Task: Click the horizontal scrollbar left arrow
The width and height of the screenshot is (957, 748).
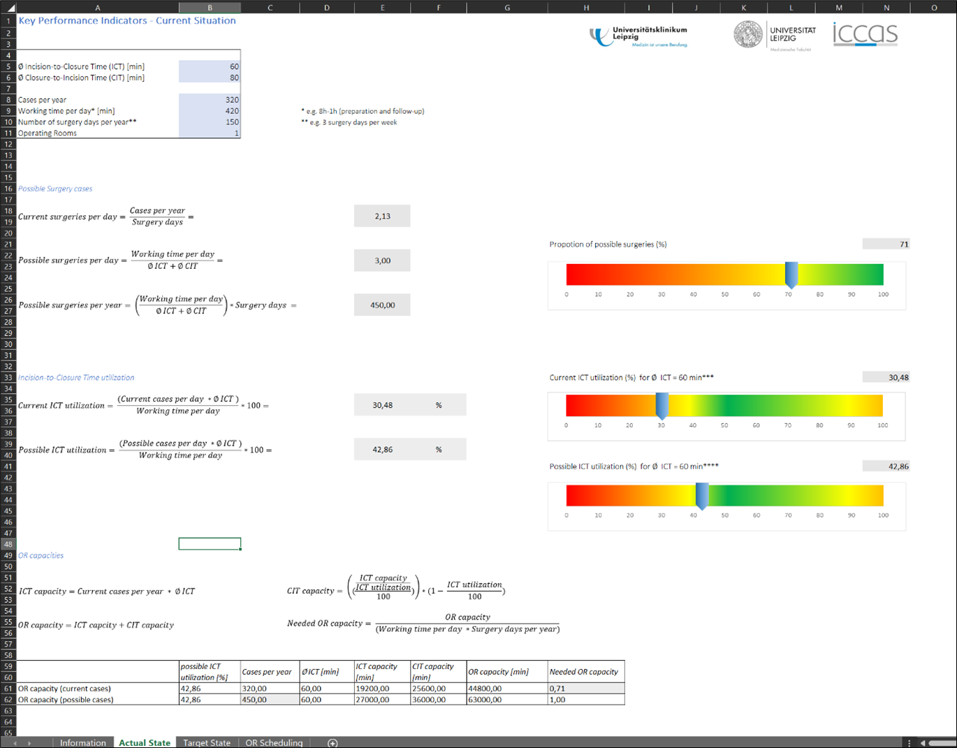Action: click(923, 742)
